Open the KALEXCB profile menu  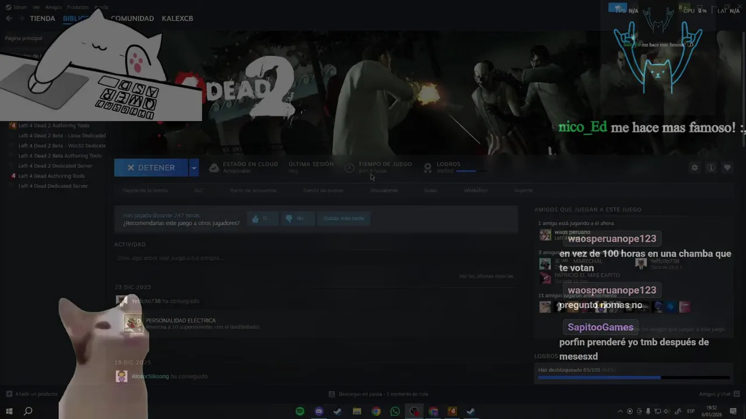[177, 19]
